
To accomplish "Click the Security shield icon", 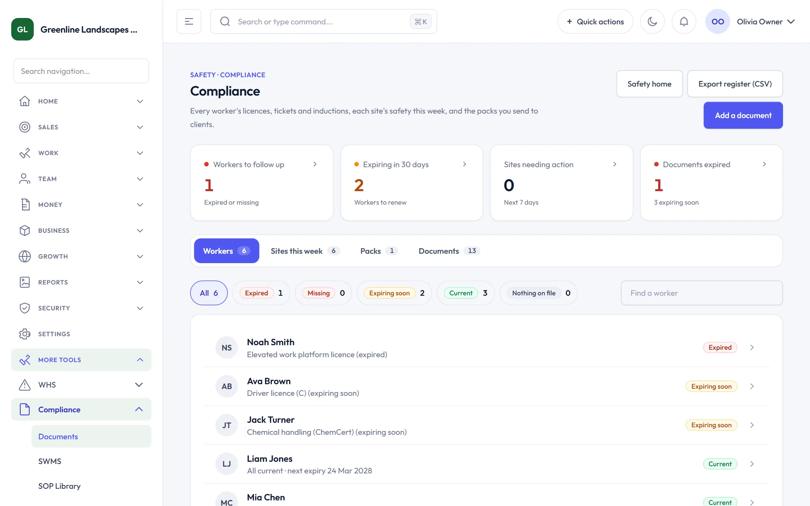I will tap(25, 308).
